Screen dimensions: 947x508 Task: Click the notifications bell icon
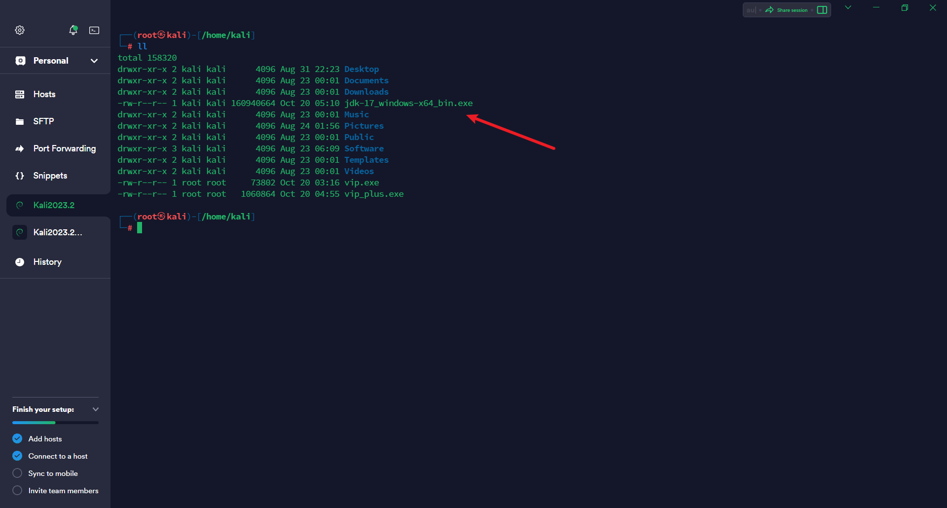(73, 30)
